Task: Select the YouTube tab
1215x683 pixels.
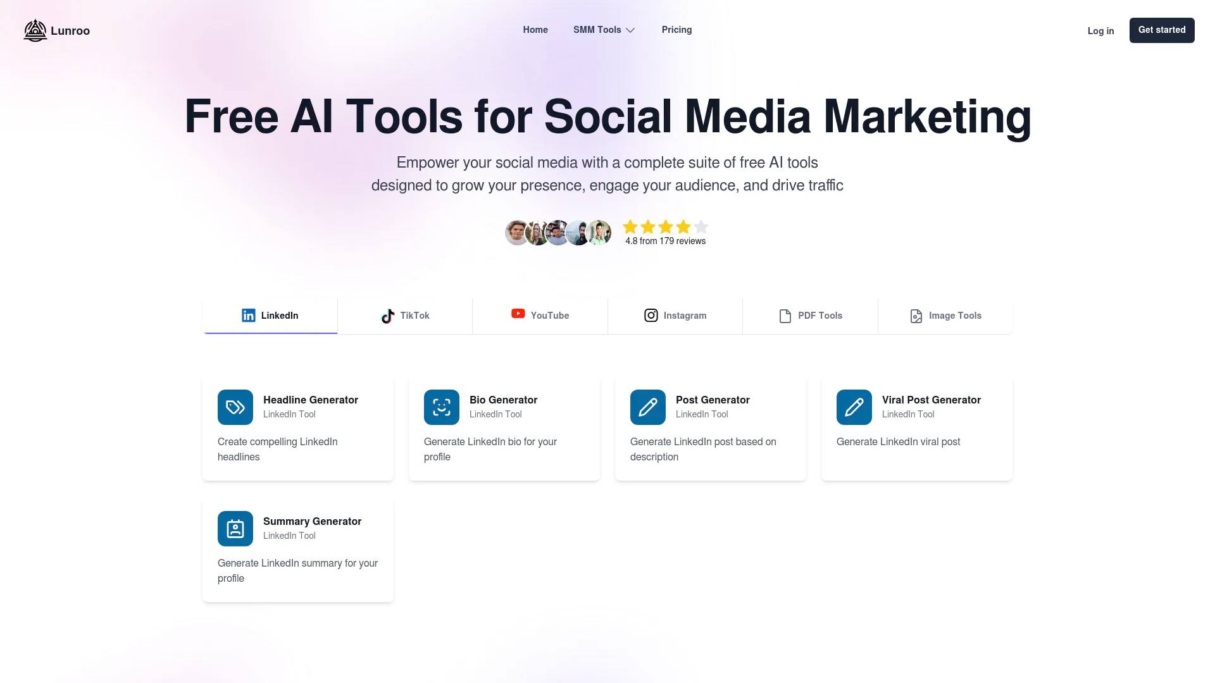Action: tap(540, 314)
